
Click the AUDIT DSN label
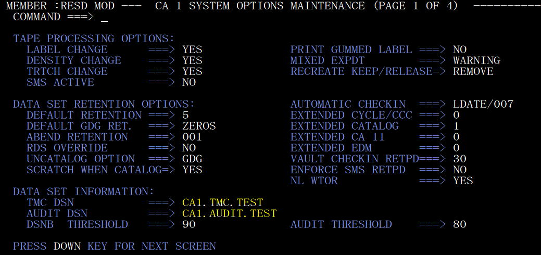tap(57, 213)
